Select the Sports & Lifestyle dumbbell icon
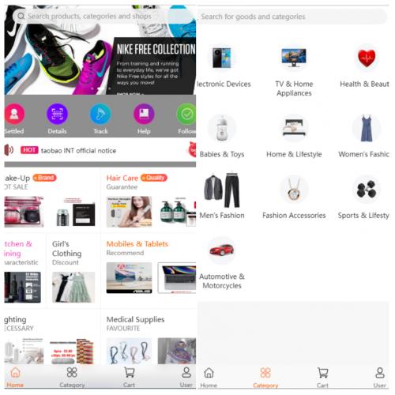This screenshot has width=395, height=395. (367, 190)
